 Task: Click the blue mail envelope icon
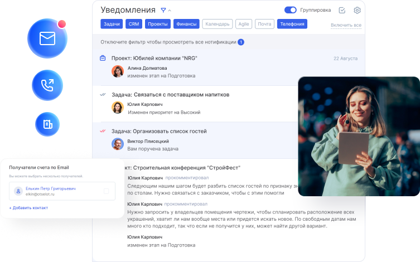[x=47, y=38]
